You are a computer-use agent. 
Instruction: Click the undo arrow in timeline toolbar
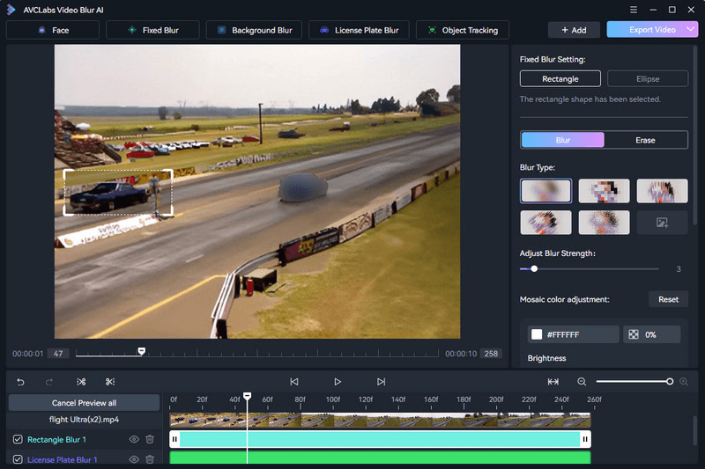coord(21,382)
